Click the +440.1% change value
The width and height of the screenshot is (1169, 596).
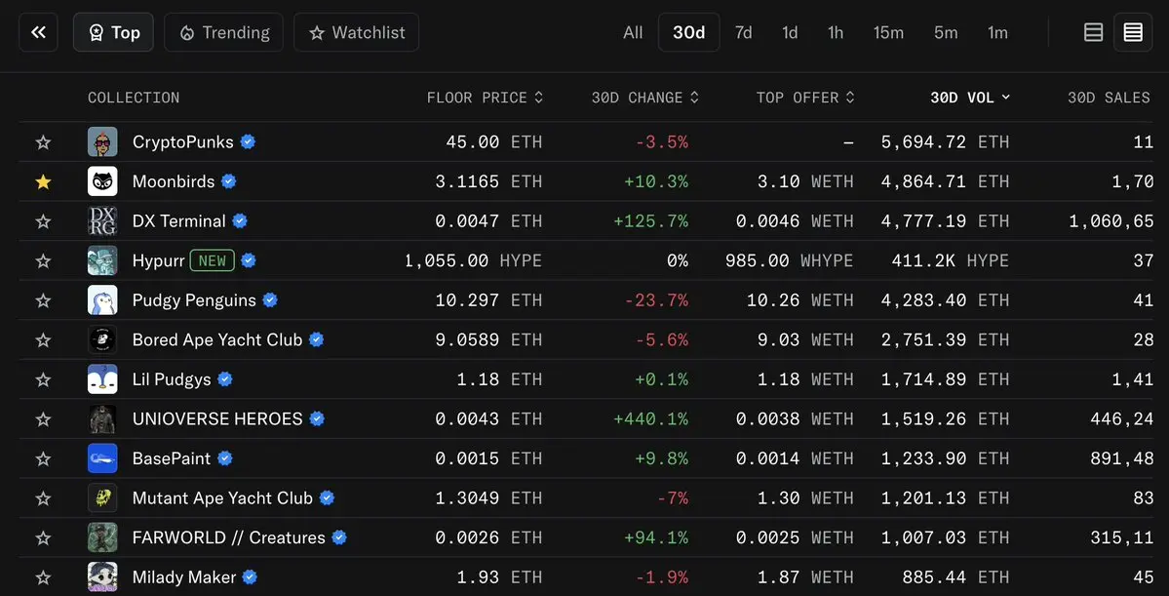(x=651, y=418)
